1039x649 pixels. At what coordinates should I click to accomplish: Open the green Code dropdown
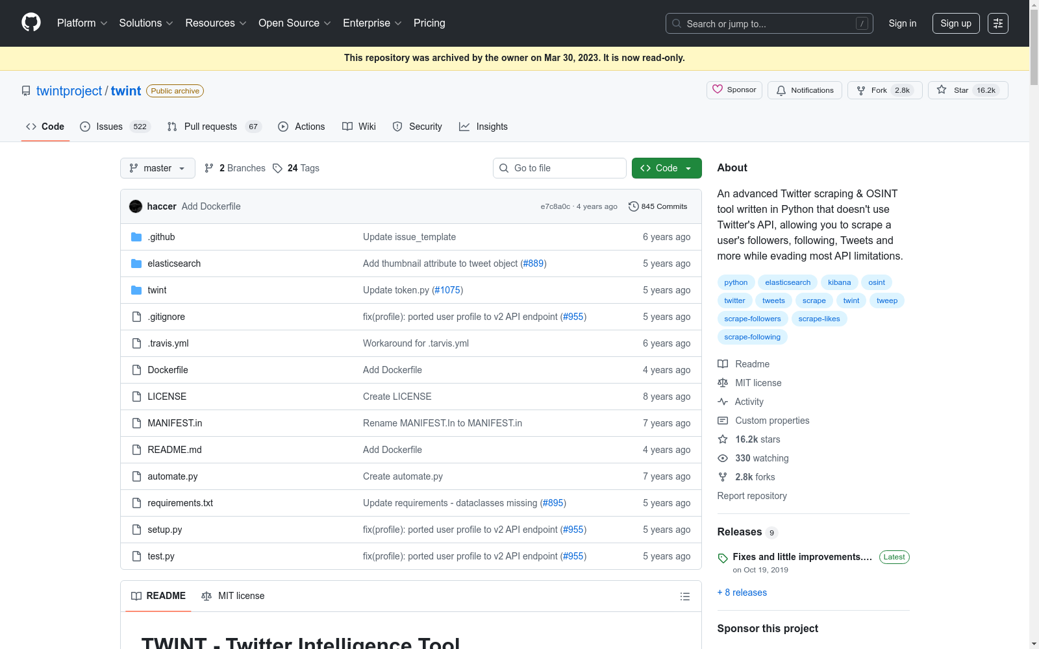tap(666, 168)
